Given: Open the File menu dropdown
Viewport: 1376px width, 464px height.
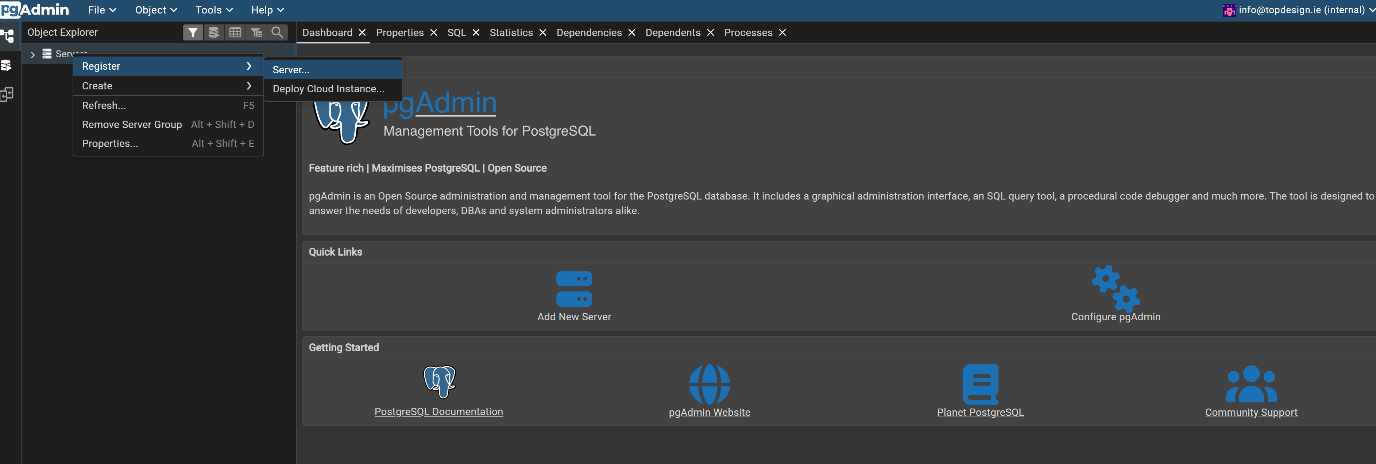Looking at the screenshot, I should 101,10.
